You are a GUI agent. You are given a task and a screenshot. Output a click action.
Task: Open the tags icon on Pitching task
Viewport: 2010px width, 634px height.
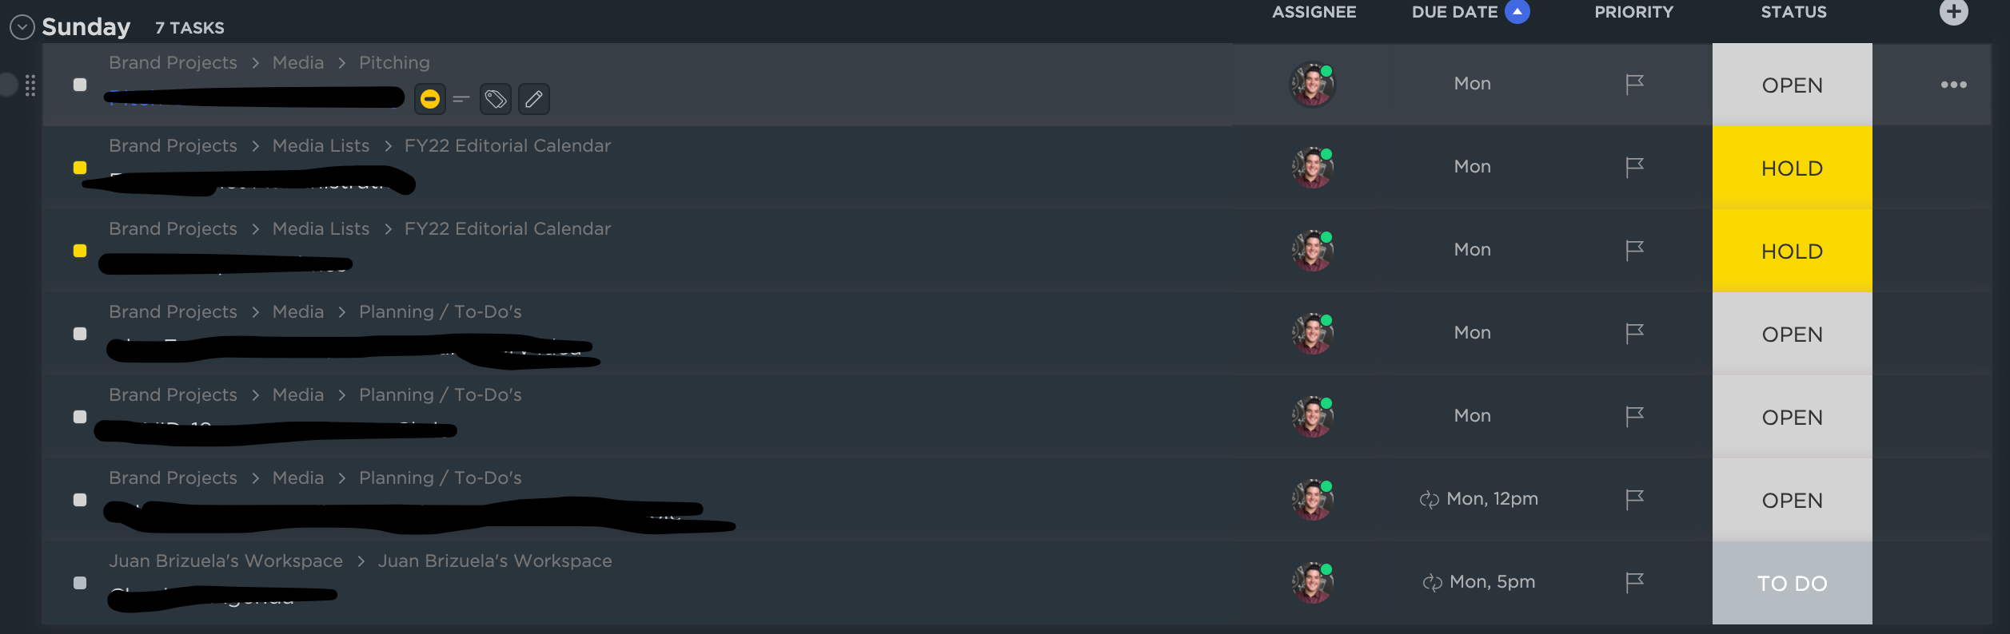pyautogui.click(x=496, y=99)
